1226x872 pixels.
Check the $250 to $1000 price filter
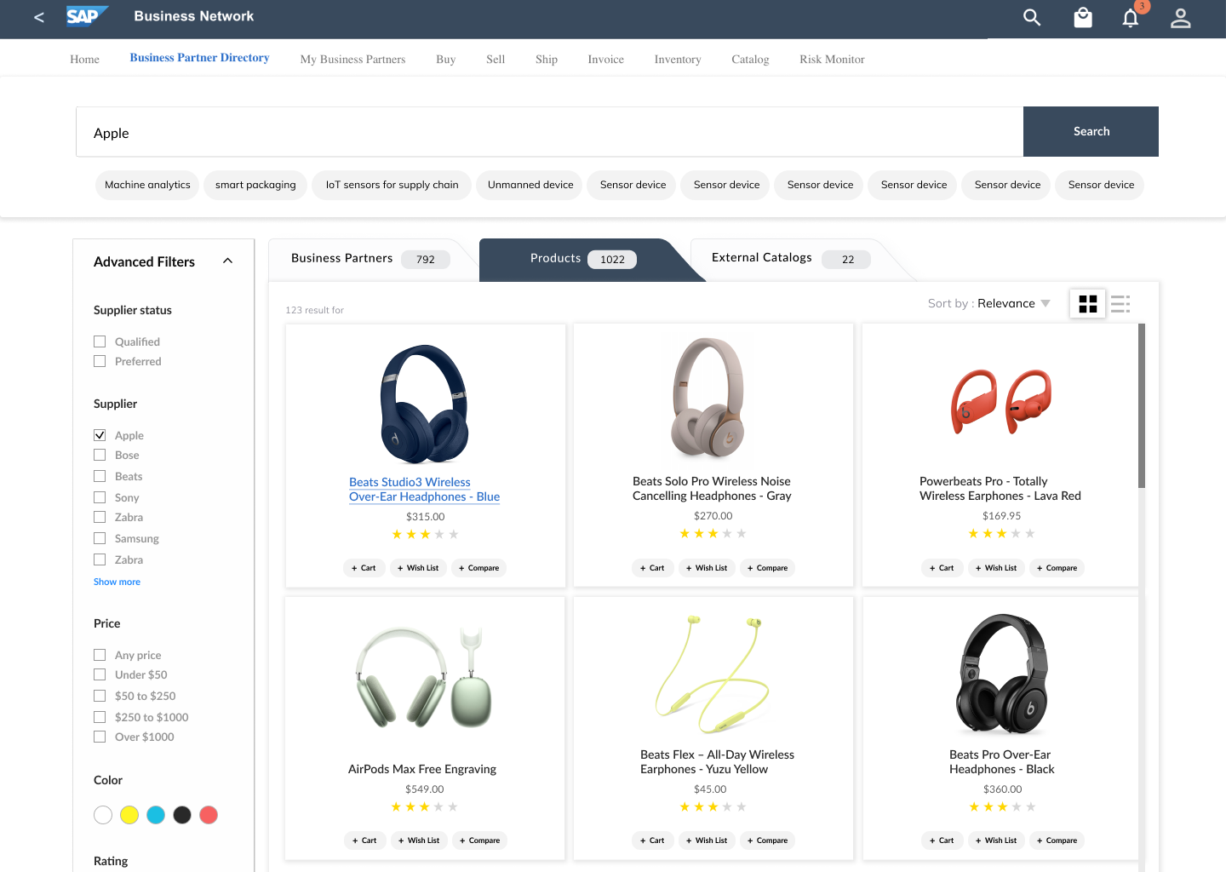pos(100,717)
